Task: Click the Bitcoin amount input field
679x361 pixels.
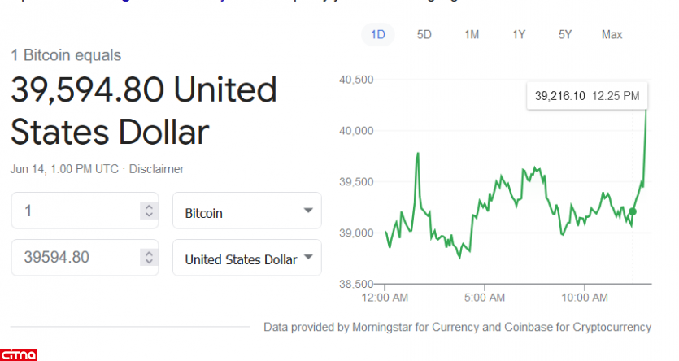Action: pos(73,211)
